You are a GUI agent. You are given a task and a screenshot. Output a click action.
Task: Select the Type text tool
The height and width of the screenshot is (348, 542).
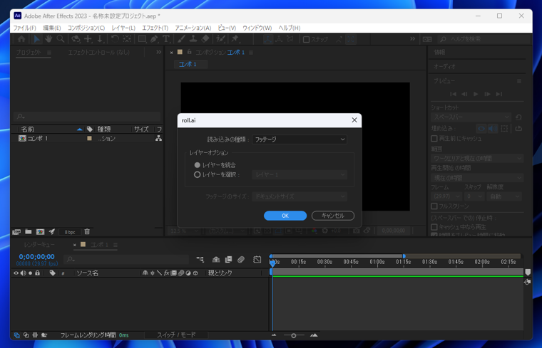point(166,39)
